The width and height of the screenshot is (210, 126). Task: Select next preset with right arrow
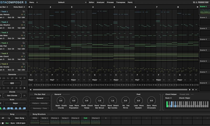click(x=86, y=2)
